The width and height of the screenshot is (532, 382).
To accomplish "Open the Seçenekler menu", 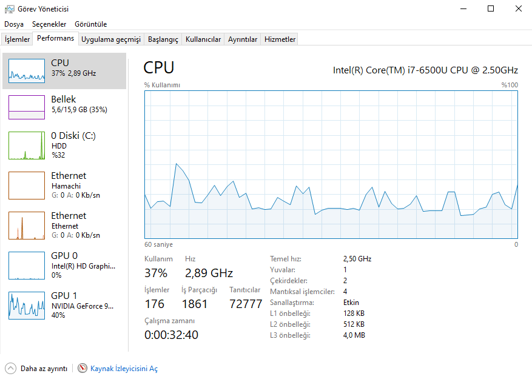I will coord(49,24).
